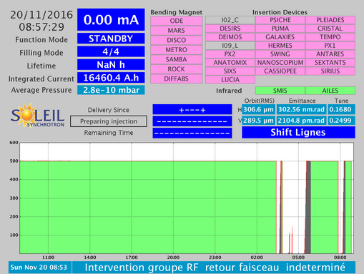Click the AILES infrared beamline indicator
The width and height of the screenshot is (364, 274).
pyautogui.click(x=330, y=91)
